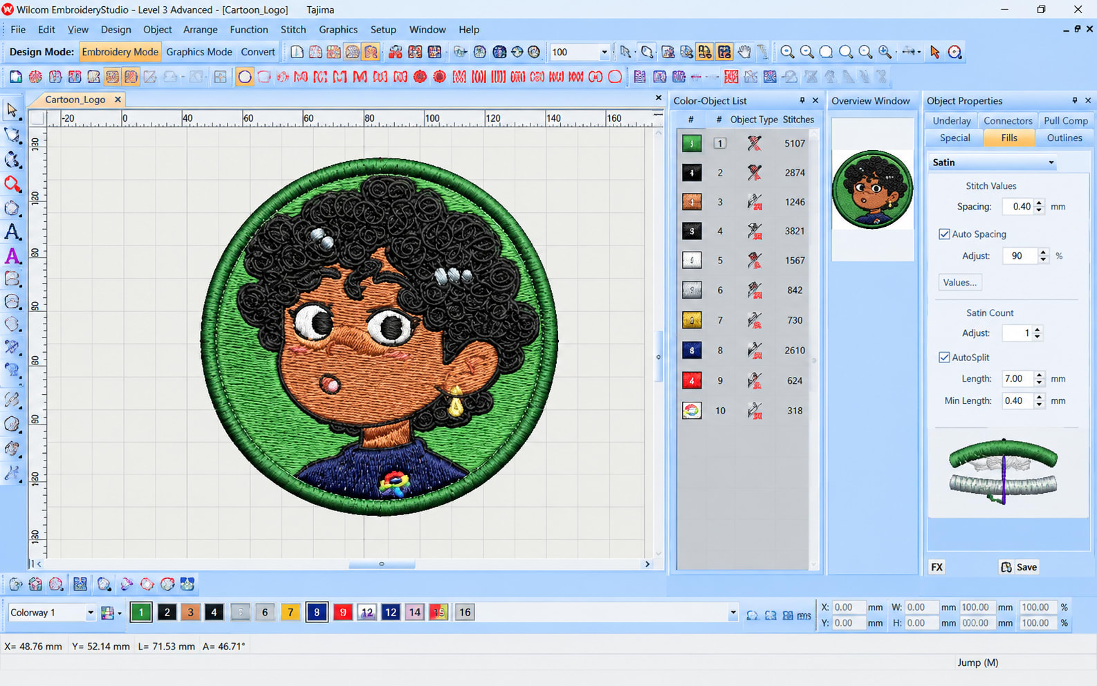Click the Reshape Object tool below the select arrow
1097x686 pixels.
[12, 135]
